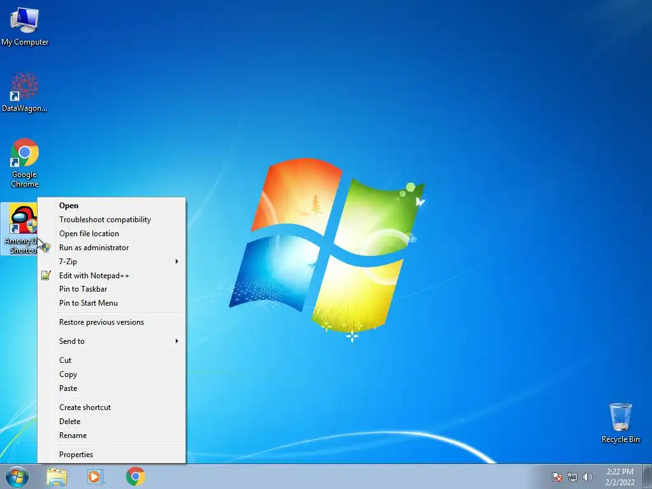Open My Computer desktop icon
The width and height of the screenshot is (652, 489).
[25, 26]
